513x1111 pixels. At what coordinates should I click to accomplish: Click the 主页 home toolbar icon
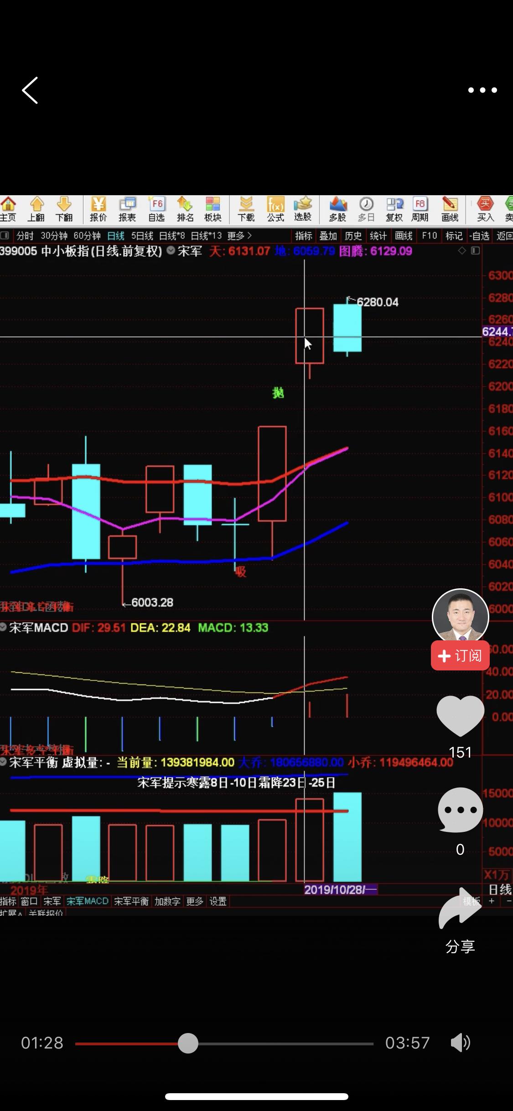[x=8, y=209]
